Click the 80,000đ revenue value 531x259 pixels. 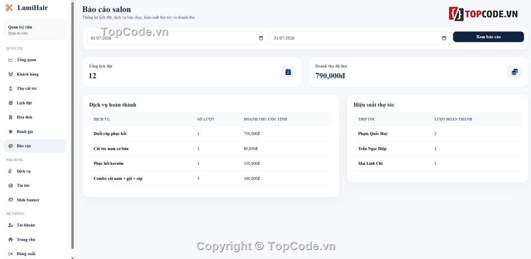(x=250, y=149)
